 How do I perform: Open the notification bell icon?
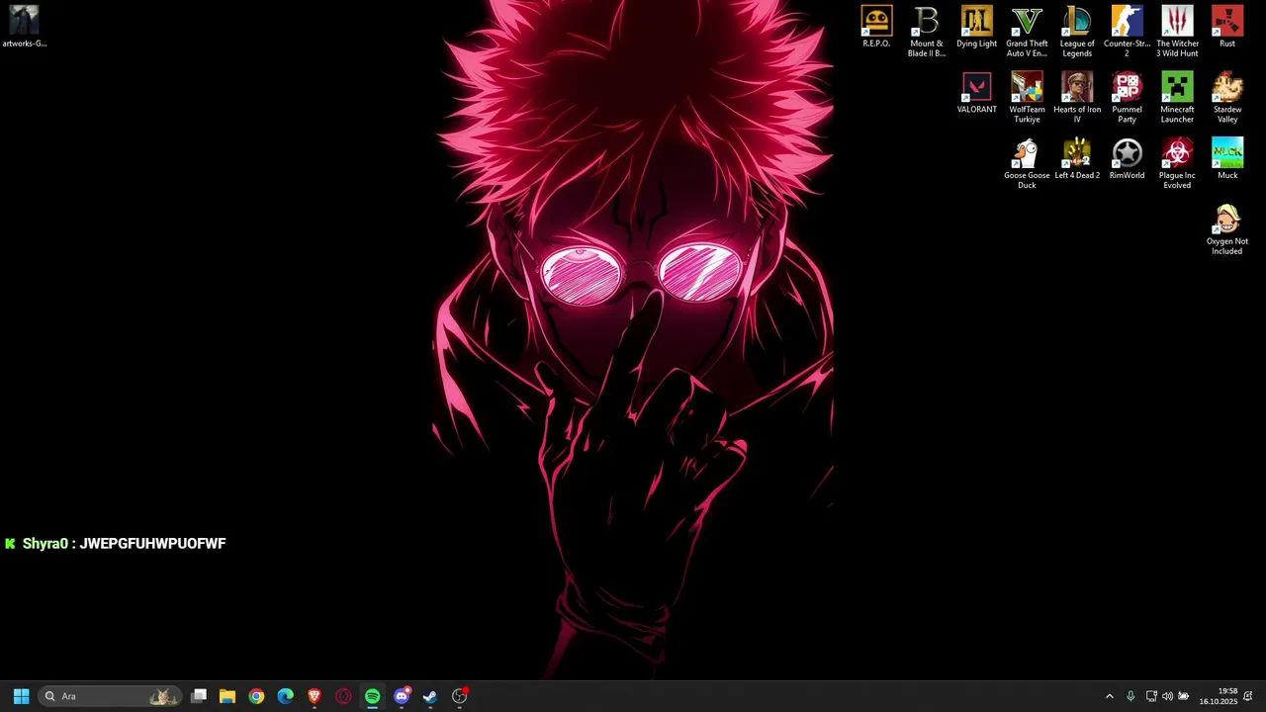1248,696
